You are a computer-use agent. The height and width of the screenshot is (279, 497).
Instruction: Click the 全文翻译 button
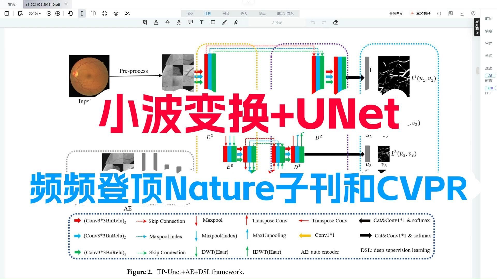(x=421, y=13)
